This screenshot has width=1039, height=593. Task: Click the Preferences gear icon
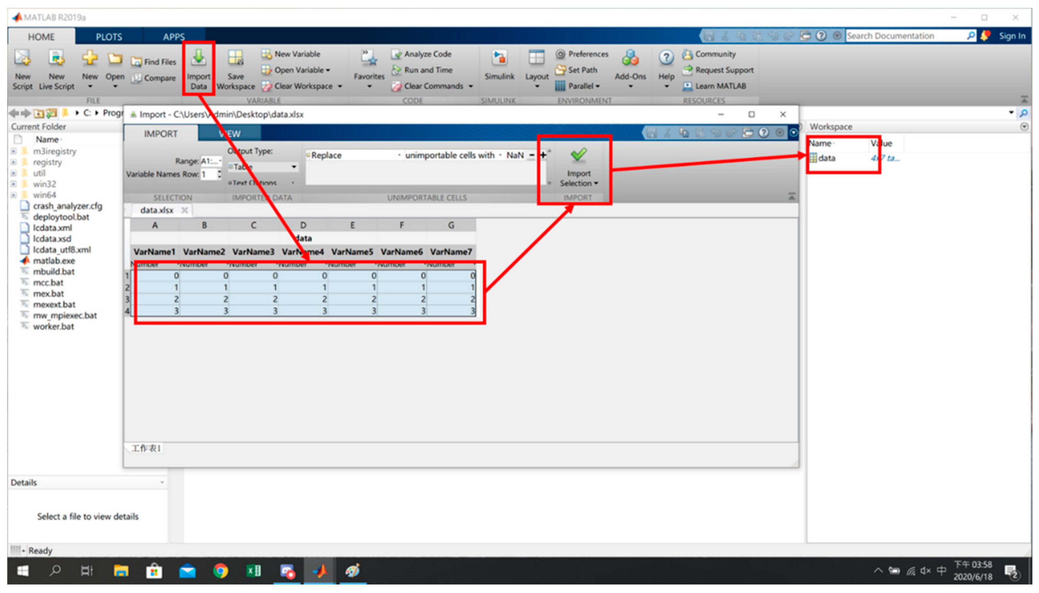pyautogui.click(x=560, y=54)
